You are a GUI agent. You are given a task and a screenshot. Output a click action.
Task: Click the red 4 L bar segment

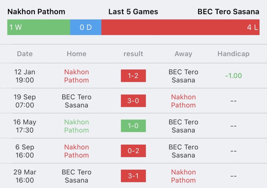[180, 27]
